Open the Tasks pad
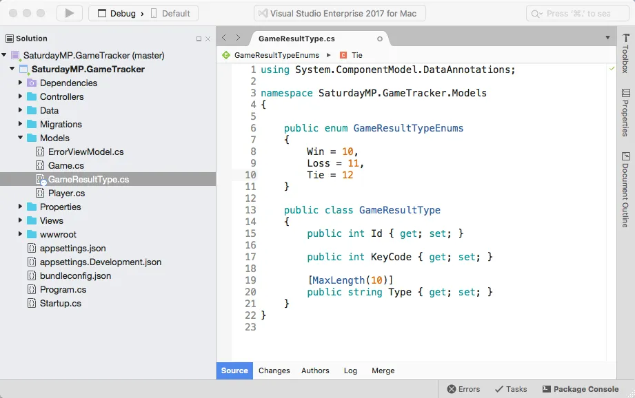The width and height of the screenshot is (635, 398). [x=511, y=389]
